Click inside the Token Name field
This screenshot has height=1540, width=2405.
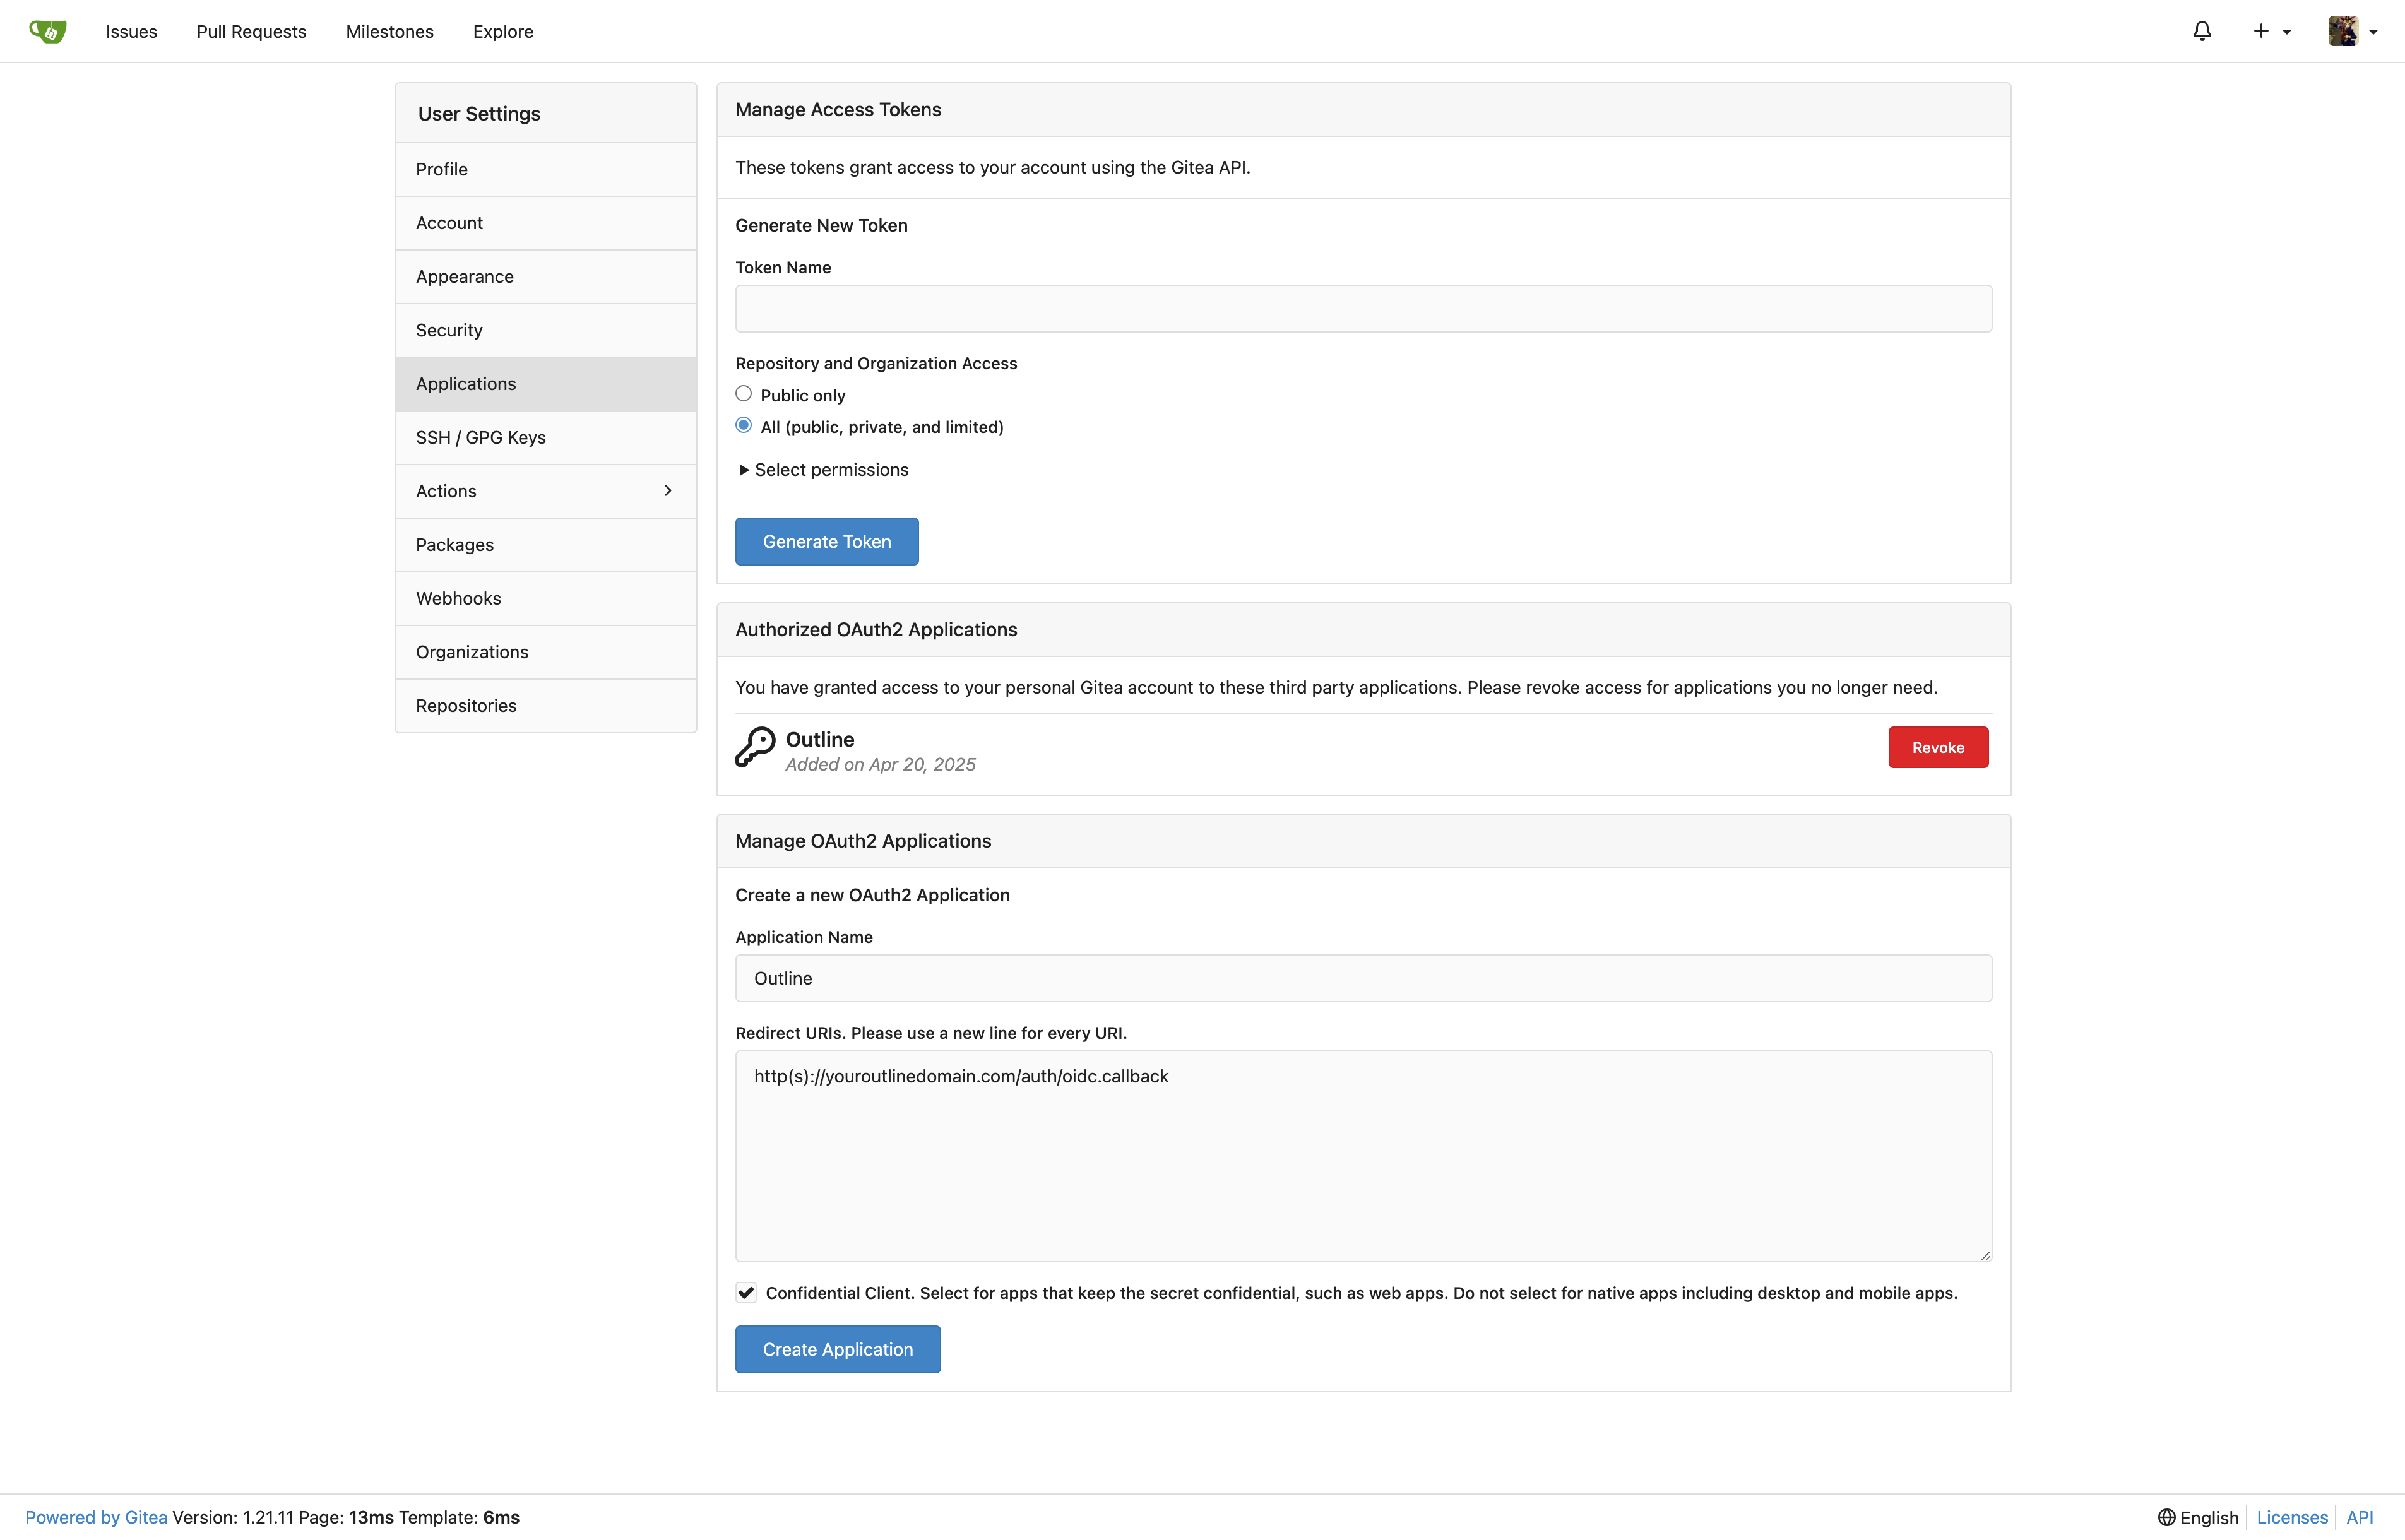(x=1362, y=308)
